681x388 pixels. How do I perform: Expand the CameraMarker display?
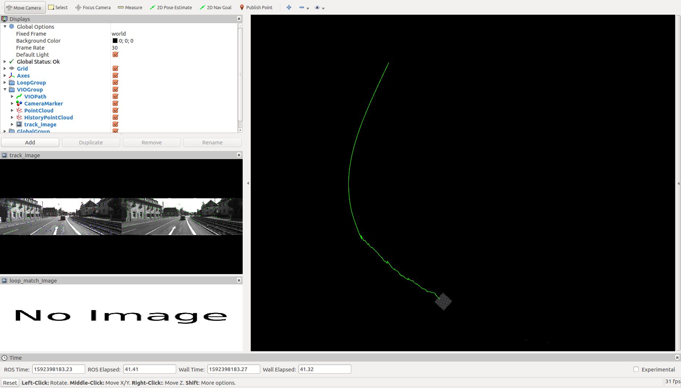[x=12, y=104]
